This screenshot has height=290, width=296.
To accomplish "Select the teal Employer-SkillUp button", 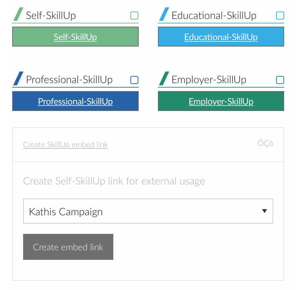I will 221,101.
